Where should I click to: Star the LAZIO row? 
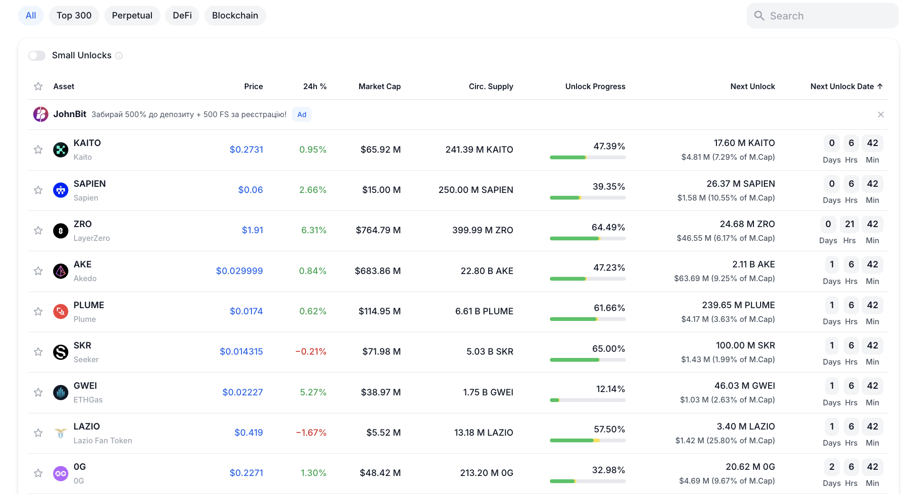tap(38, 433)
